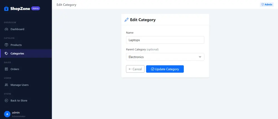Focus the Name input field containing Laptops
This screenshot has width=278, height=119.
tap(165, 40)
